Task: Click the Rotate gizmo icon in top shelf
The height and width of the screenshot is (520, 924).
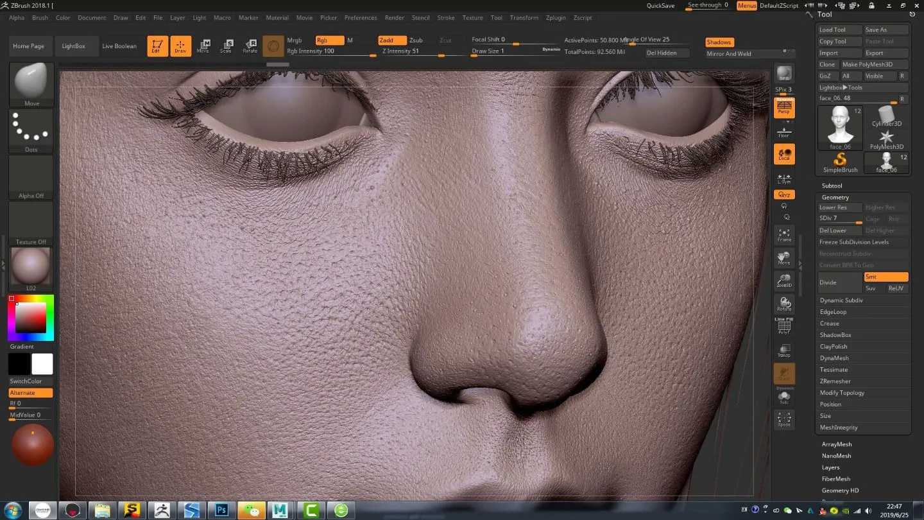Action: pos(250,46)
